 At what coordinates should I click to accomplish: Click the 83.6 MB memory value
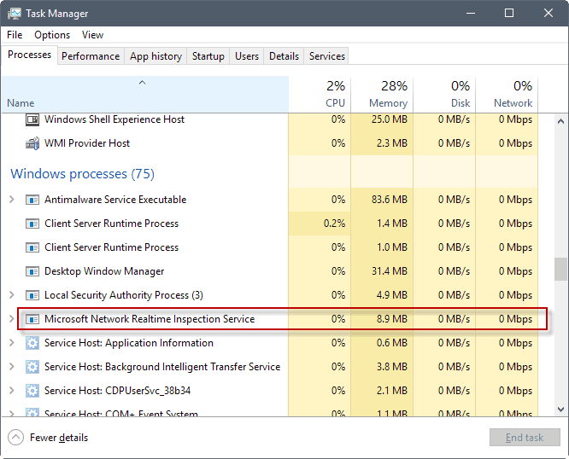390,200
